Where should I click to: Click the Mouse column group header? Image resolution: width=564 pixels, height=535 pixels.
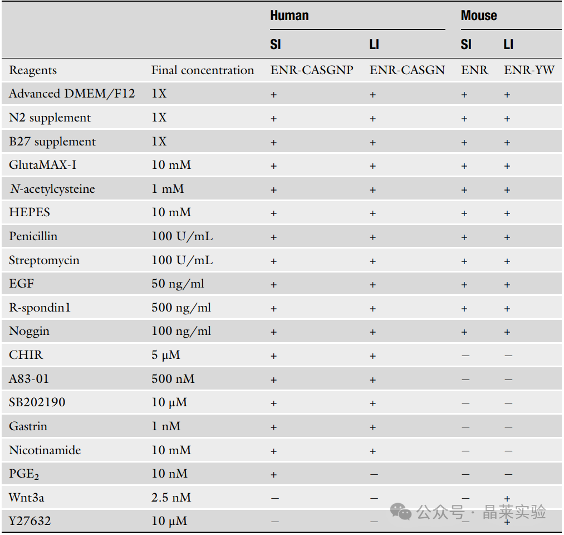pyautogui.click(x=479, y=16)
